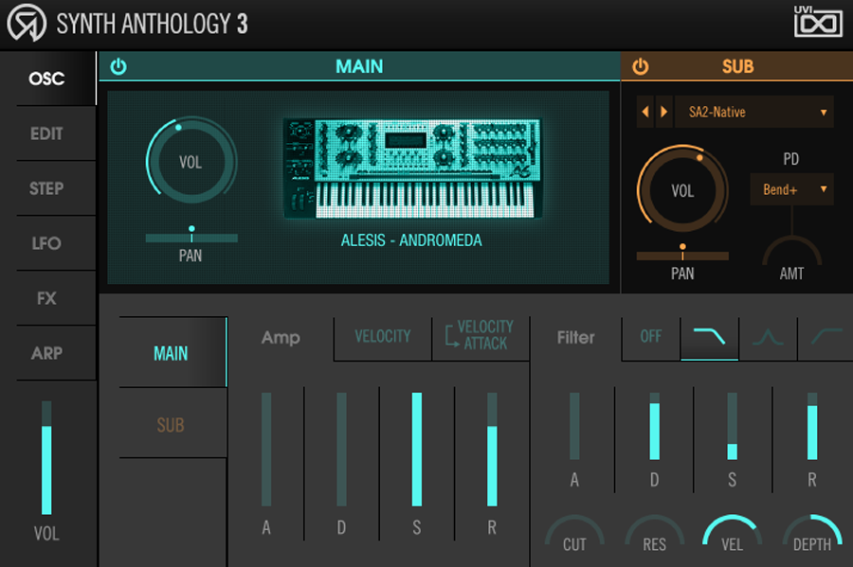Image resolution: width=853 pixels, height=567 pixels.
Task: Open the Bend+ PD mode dropdown
Action: click(x=791, y=189)
